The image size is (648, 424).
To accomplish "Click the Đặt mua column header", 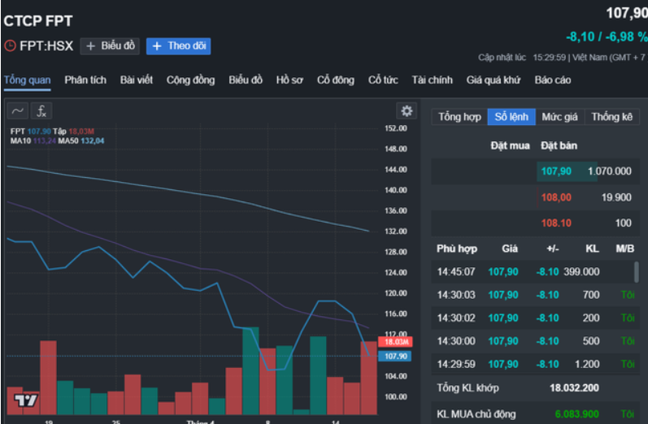I will [510, 145].
